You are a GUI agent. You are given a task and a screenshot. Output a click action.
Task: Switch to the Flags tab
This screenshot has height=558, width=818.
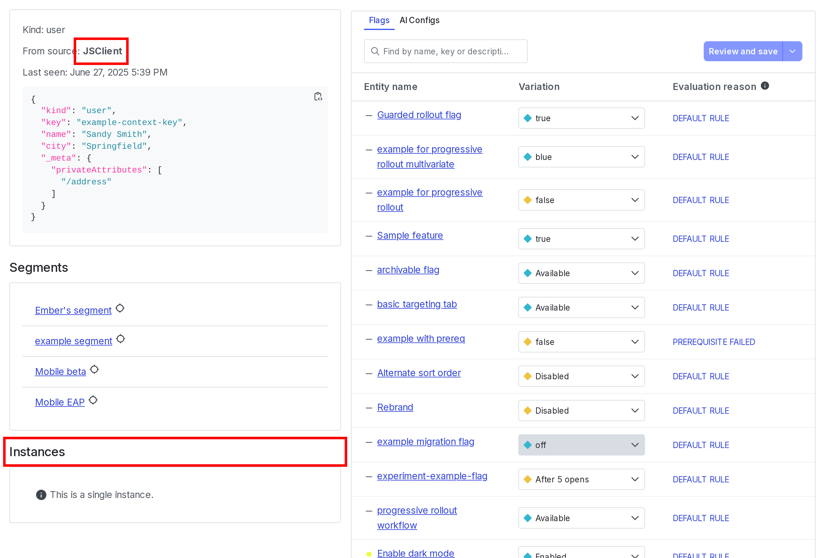point(379,20)
